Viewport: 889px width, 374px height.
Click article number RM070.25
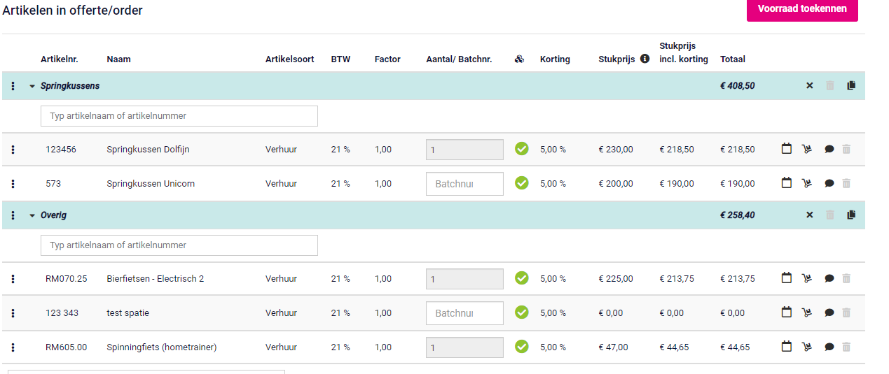tap(67, 279)
